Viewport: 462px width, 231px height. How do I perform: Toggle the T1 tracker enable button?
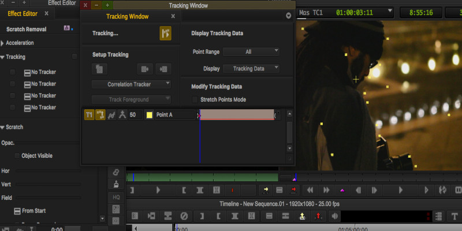pos(89,115)
